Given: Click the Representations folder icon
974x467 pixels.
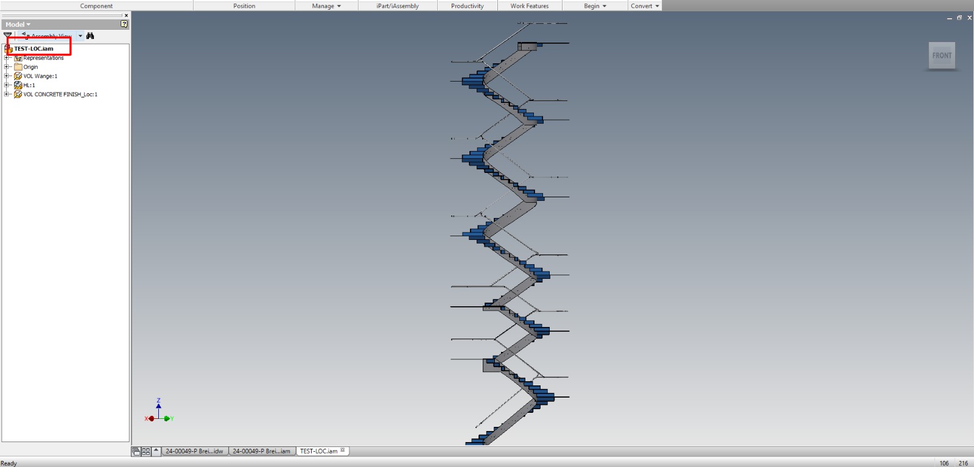Looking at the screenshot, I should pyautogui.click(x=18, y=58).
